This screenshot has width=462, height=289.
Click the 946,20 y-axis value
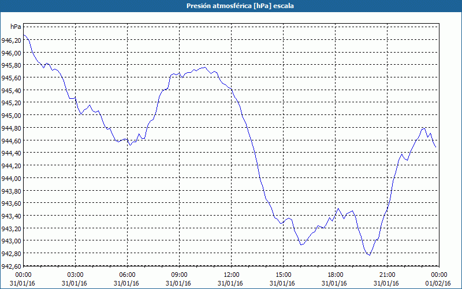point(11,40)
